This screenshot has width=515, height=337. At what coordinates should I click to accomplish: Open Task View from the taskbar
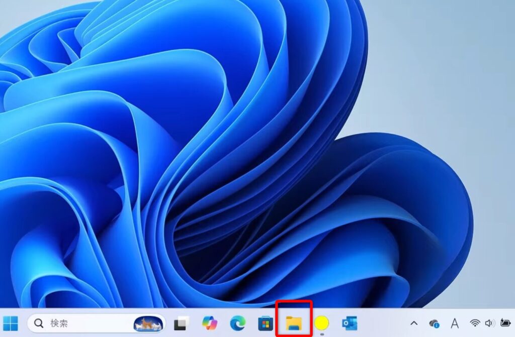click(x=180, y=323)
